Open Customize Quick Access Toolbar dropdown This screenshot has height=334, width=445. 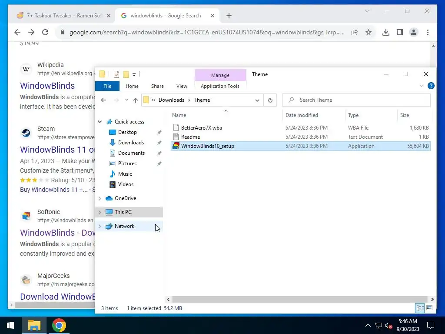click(x=134, y=75)
